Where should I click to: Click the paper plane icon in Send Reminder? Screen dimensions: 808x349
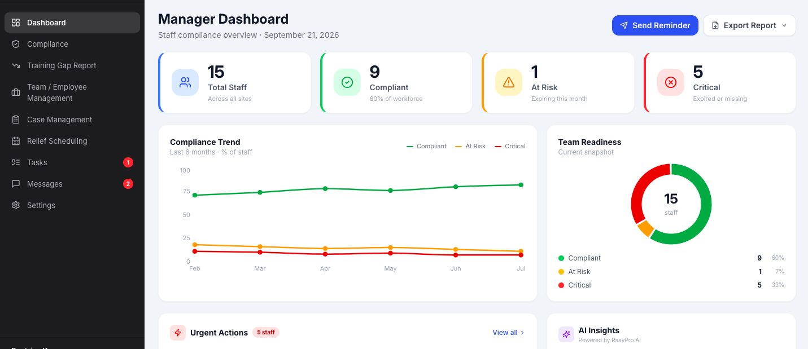[624, 25]
